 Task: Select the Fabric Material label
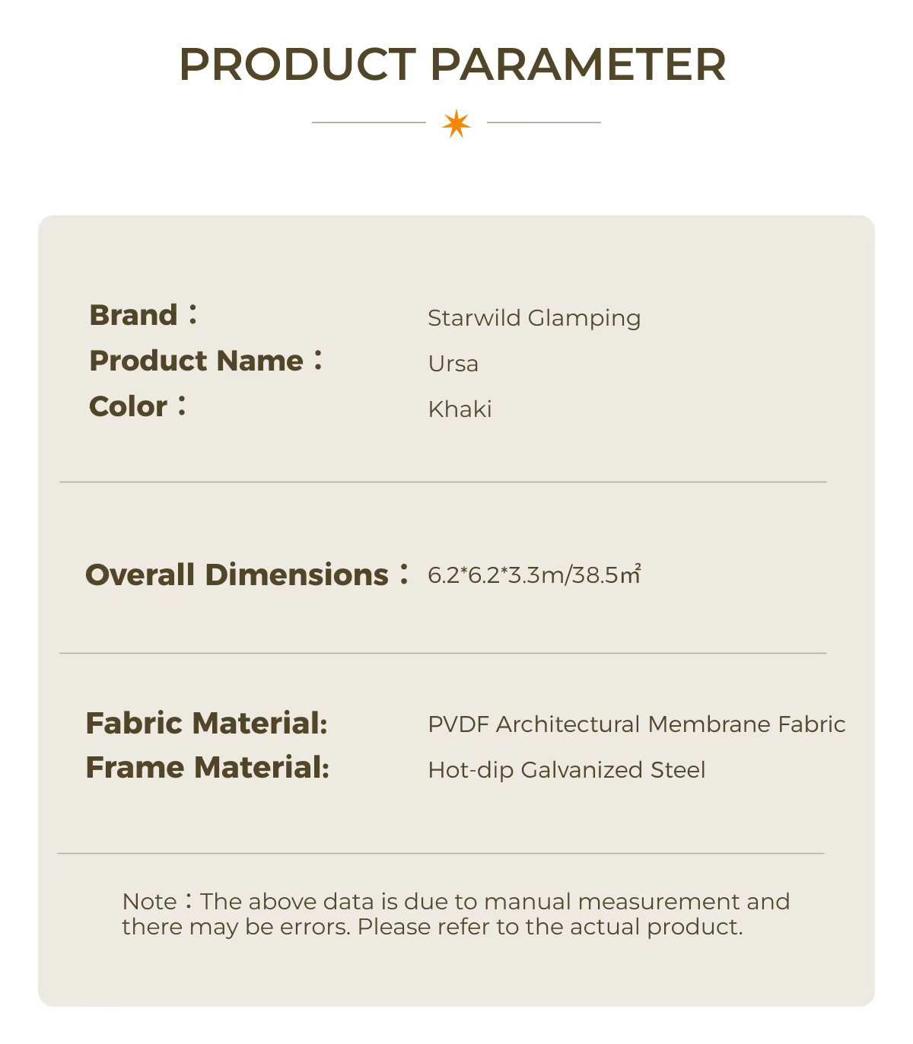(x=206, y=723)
